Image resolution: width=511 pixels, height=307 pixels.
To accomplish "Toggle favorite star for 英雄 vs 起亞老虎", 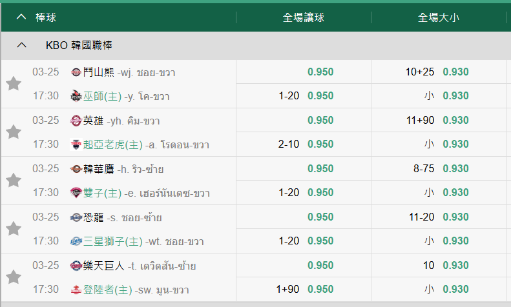I will [x=14, y=132].
